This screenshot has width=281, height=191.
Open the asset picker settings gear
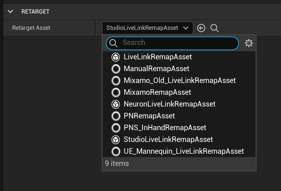249,43
